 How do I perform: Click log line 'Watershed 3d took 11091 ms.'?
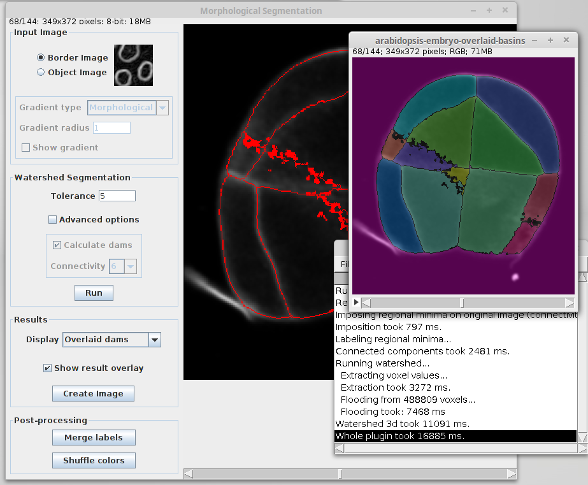coord(403,424)
